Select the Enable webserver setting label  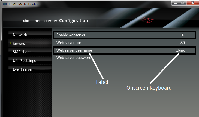71,35
